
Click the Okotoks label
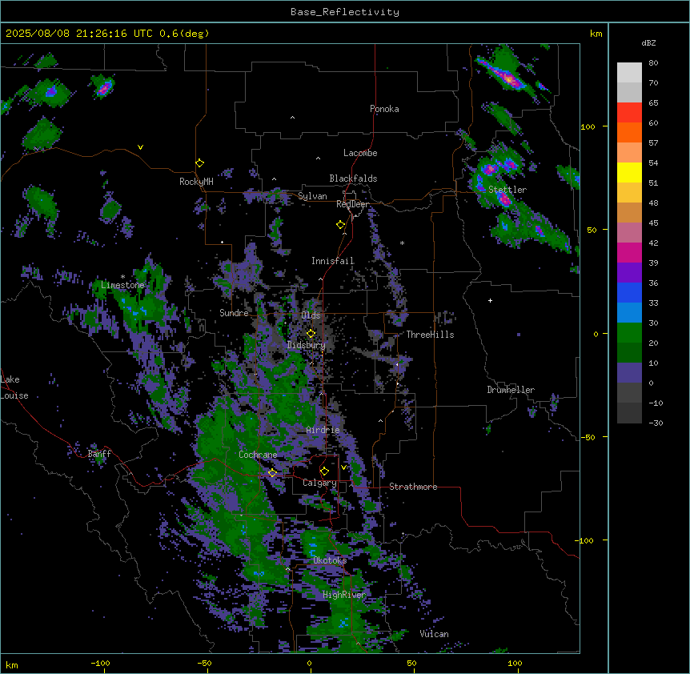[x=330, y=560]
